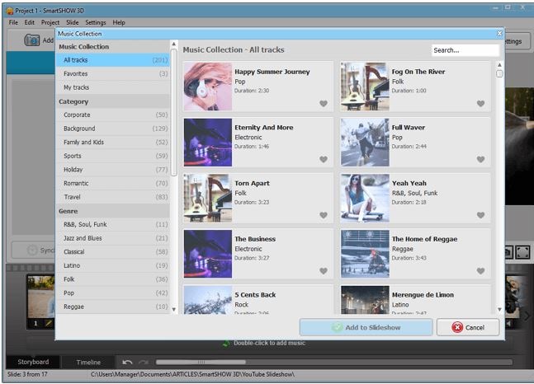This screenshot has width=534, height=384.
Task: Select Merengue de Limon thumbnail
Action: coord(365,300)
